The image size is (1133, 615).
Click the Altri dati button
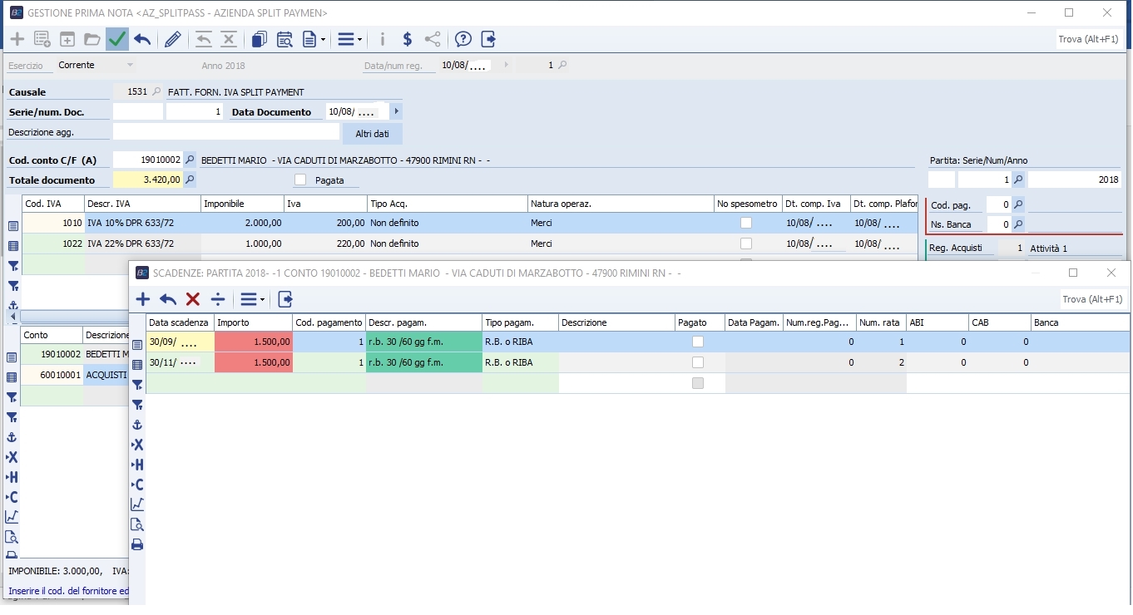372,134
